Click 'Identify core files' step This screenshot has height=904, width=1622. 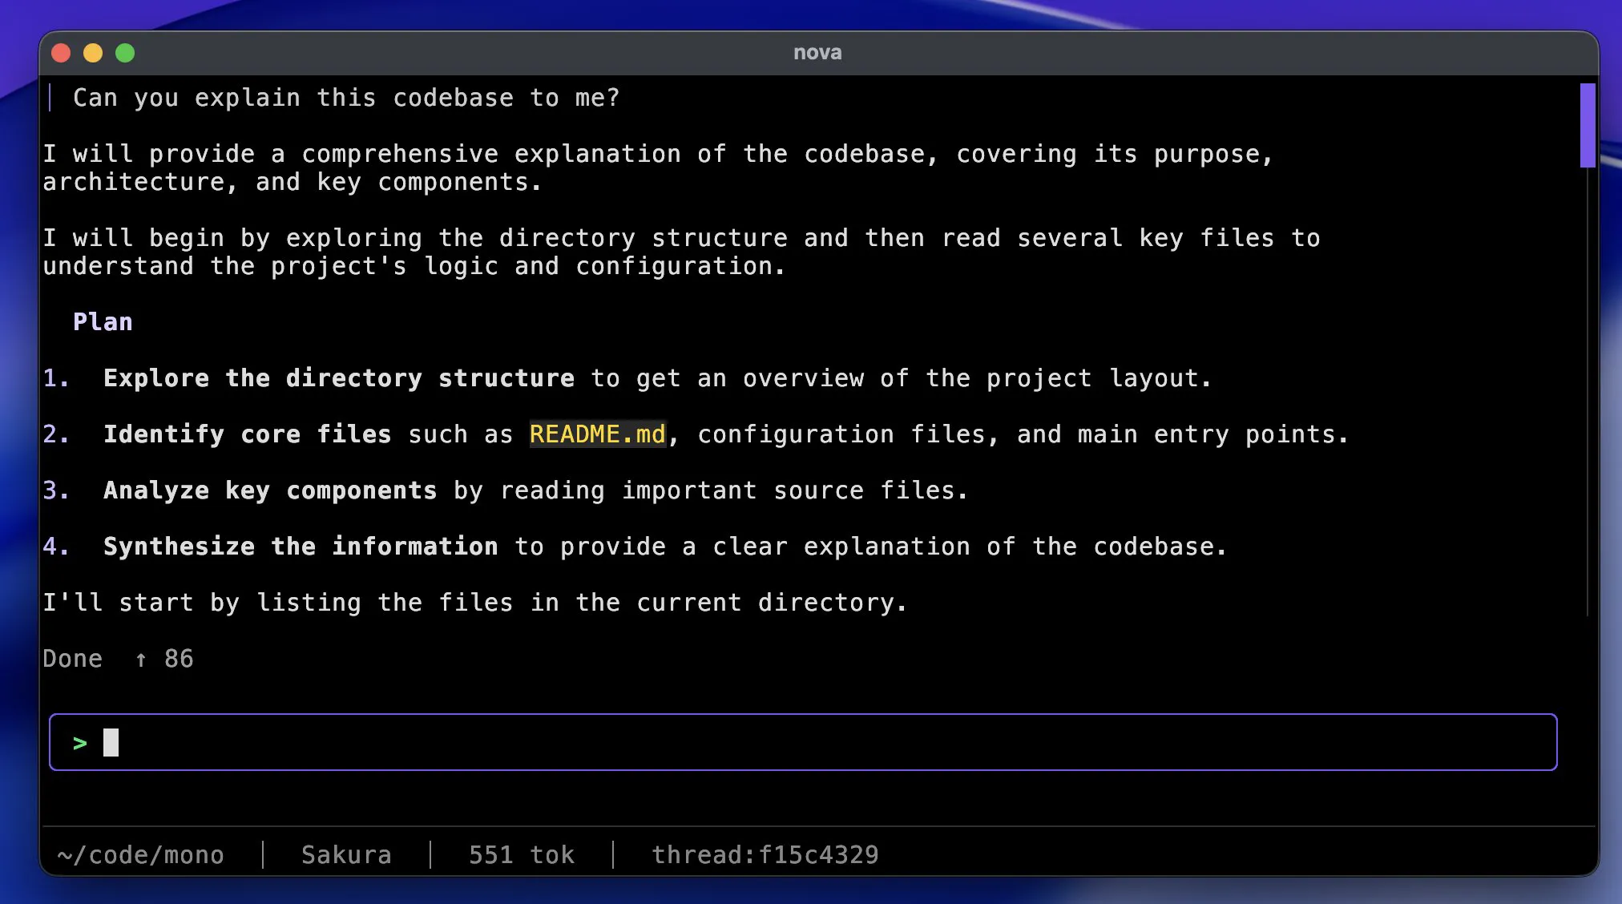coord(247,434)
